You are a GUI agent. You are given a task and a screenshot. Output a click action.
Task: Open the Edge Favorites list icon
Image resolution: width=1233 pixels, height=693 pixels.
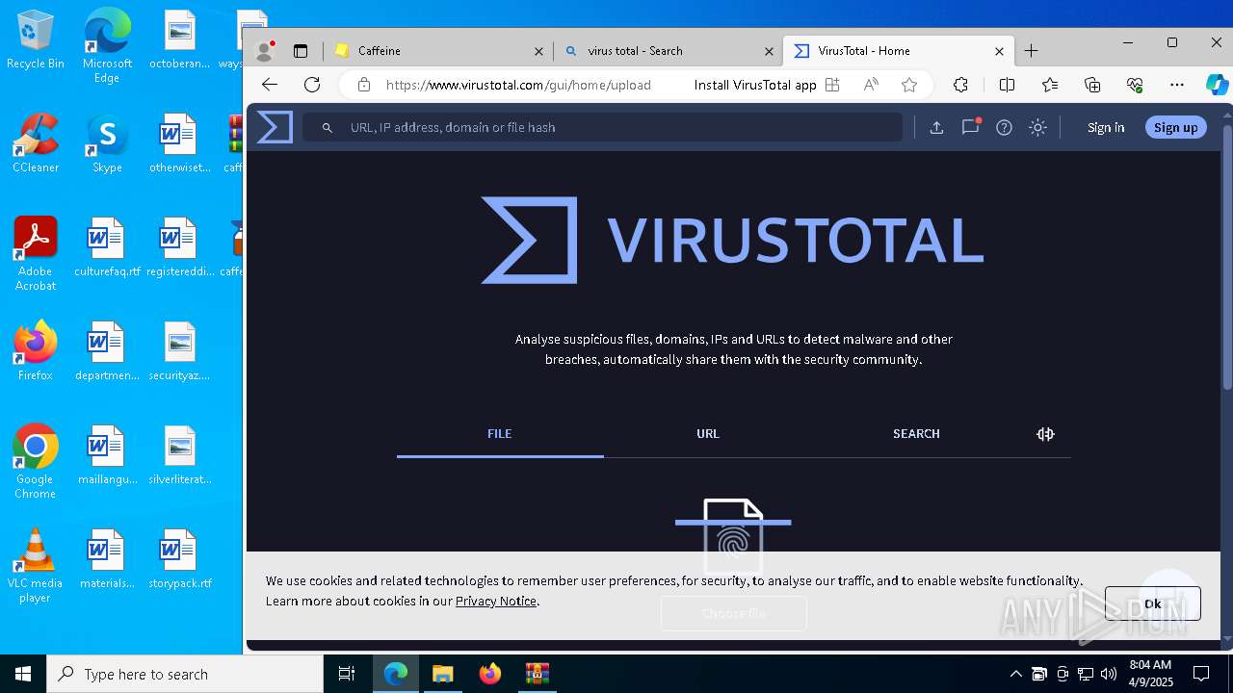1050,85
